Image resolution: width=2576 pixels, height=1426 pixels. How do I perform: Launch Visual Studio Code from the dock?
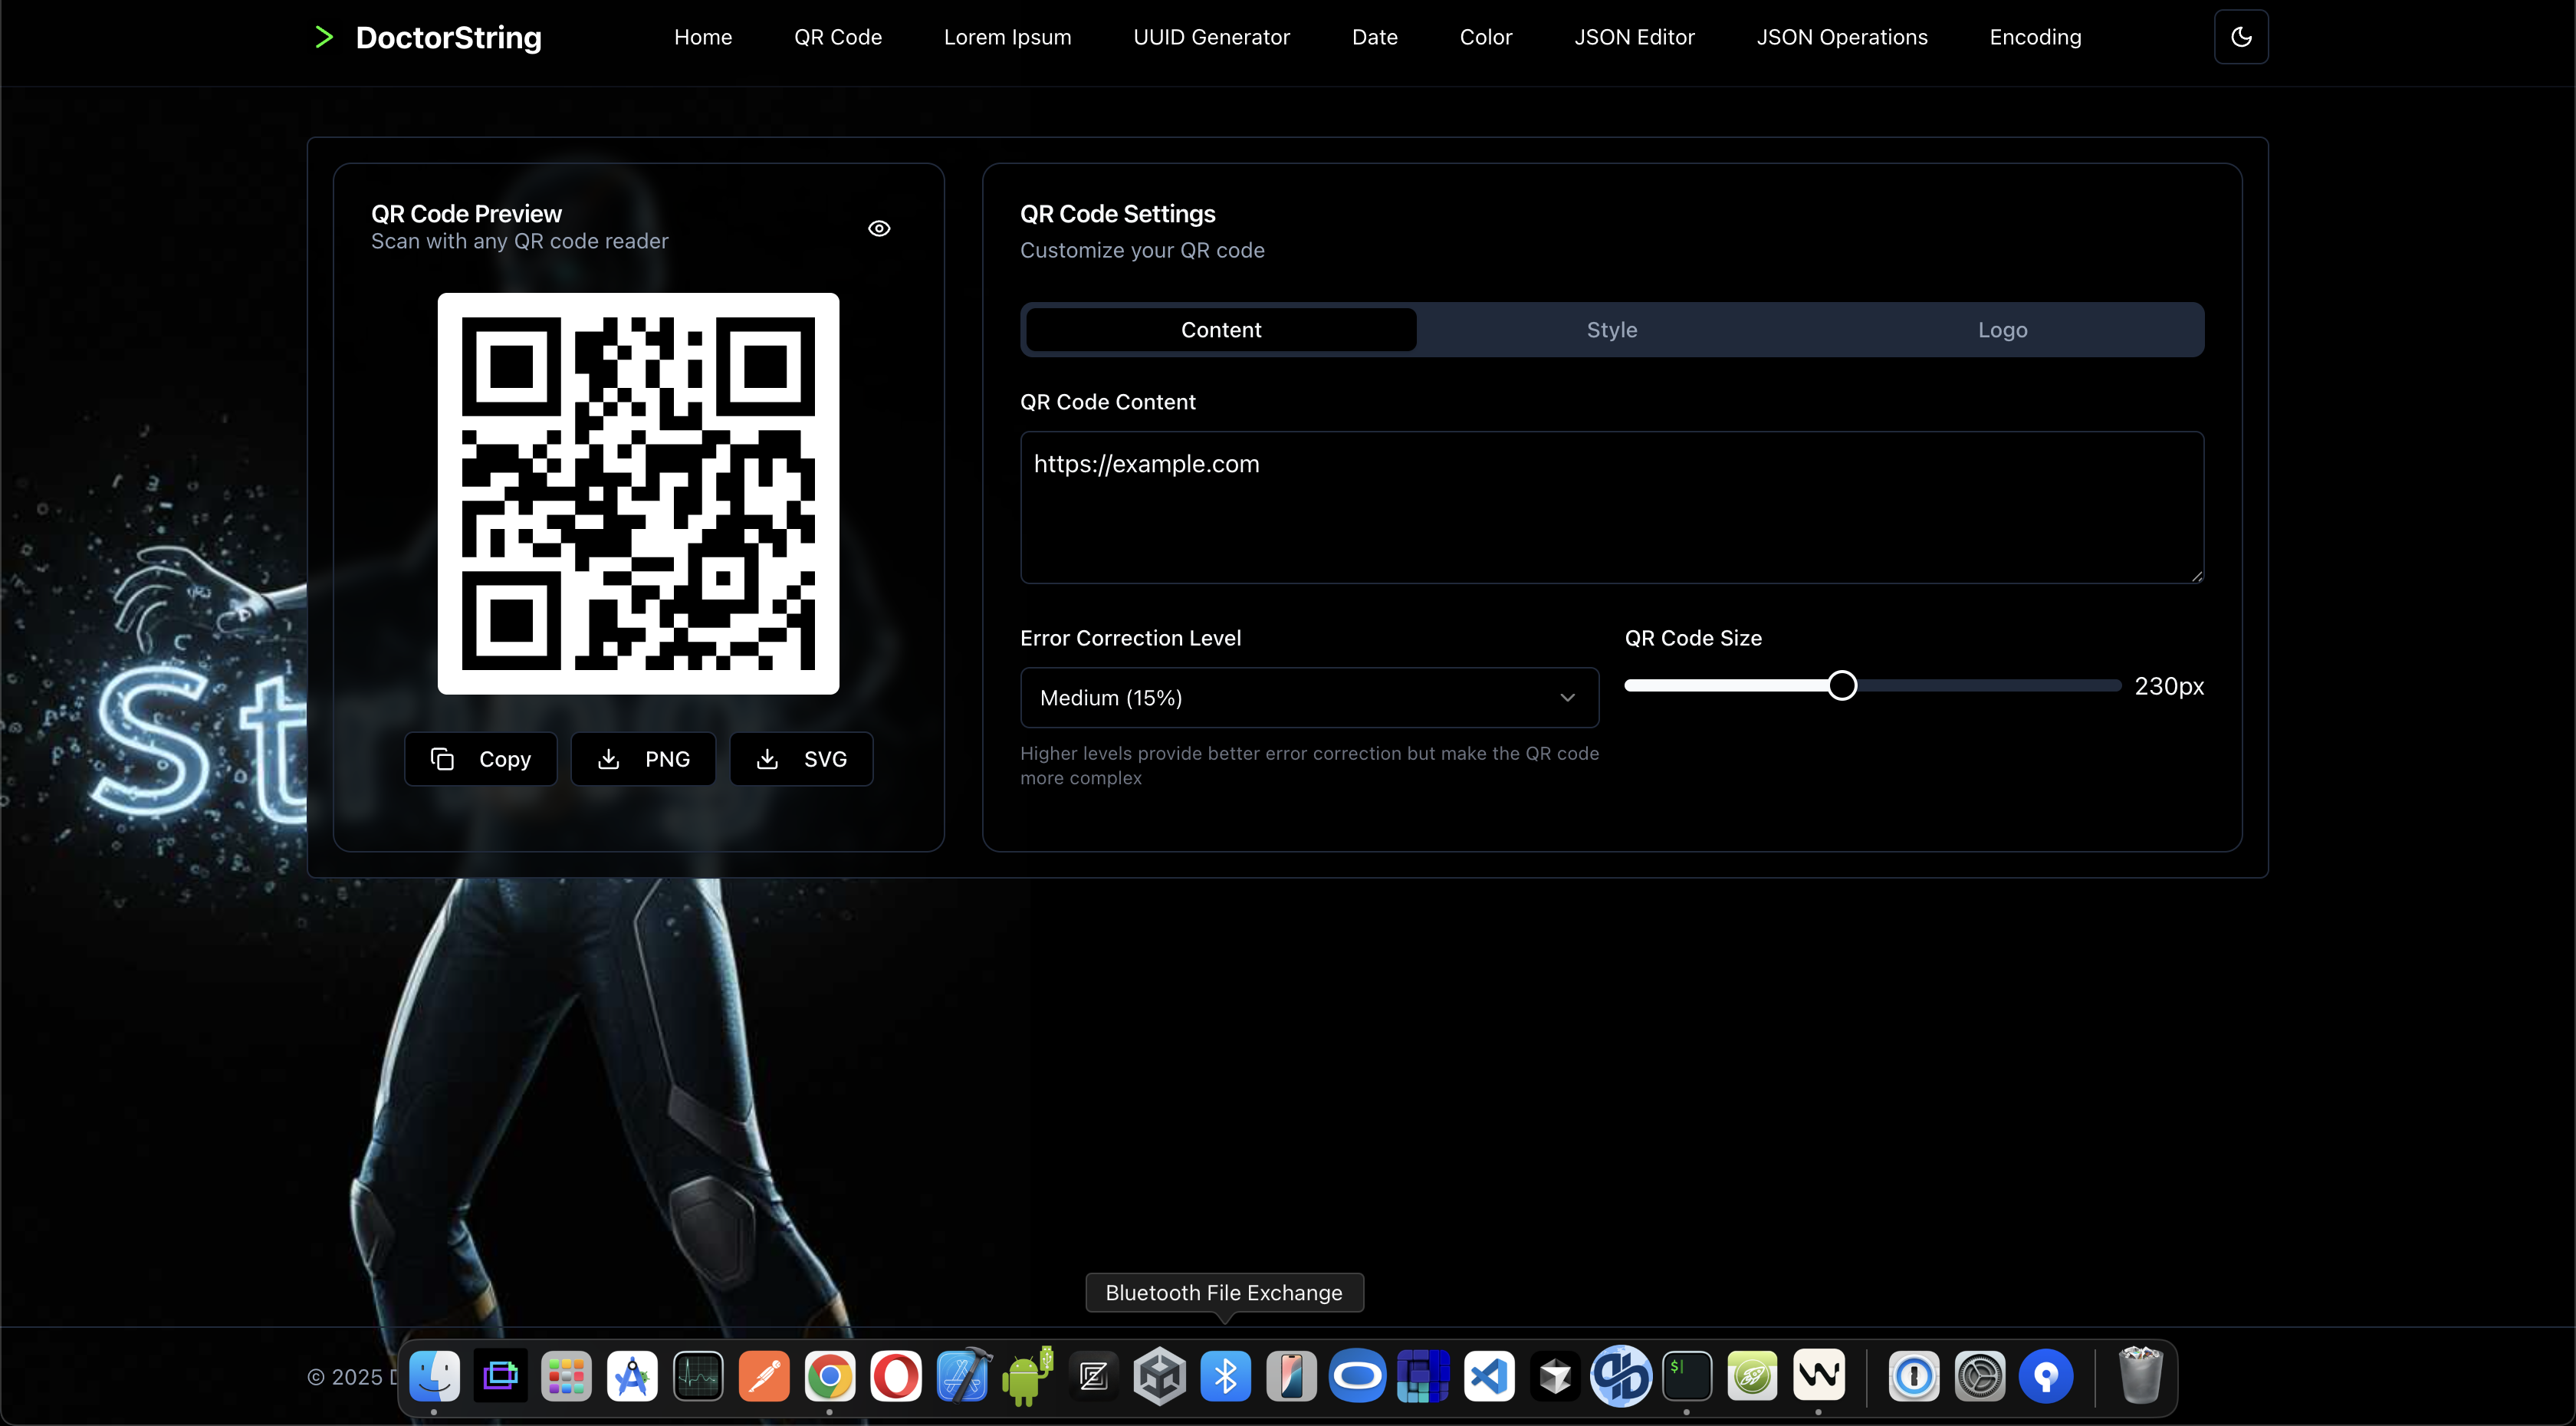1490,1377
